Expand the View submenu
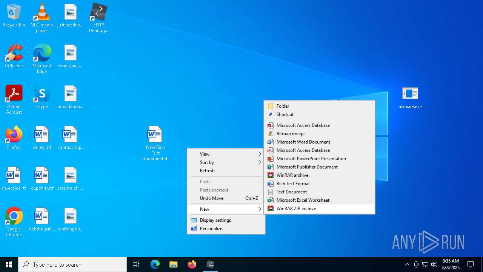This screenshot has height=272, width=483. click(x=226, y=154)
